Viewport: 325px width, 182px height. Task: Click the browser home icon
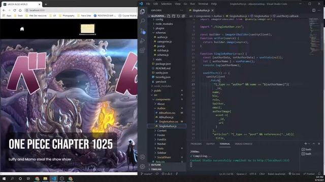pos(20,10)
